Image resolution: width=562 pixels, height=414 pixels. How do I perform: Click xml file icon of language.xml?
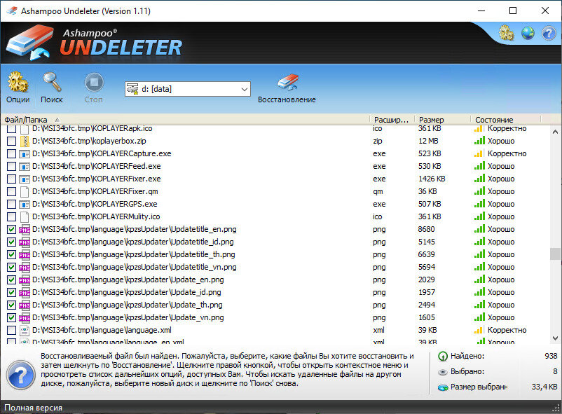[25, 330]
